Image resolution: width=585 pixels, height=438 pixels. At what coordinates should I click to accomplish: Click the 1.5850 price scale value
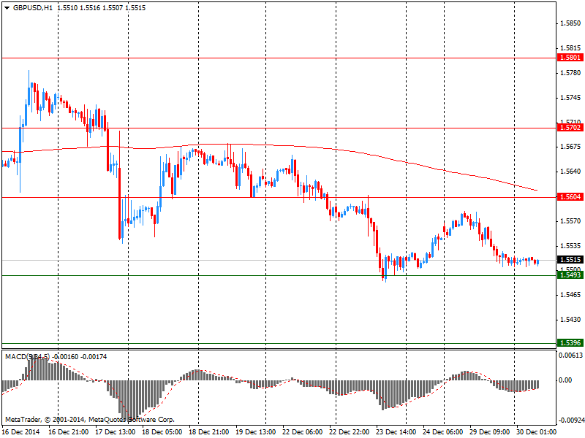tap(570, 23)
